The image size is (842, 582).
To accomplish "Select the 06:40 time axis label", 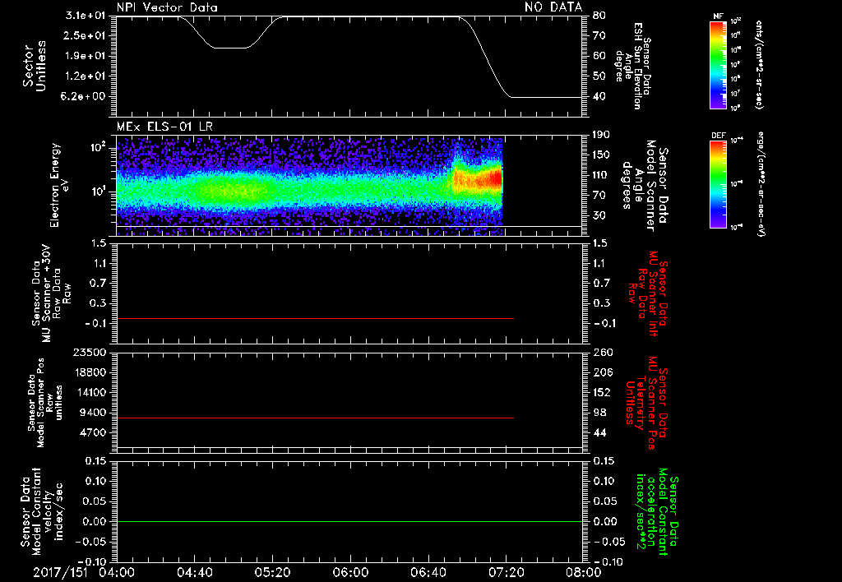I will point(428,572).
